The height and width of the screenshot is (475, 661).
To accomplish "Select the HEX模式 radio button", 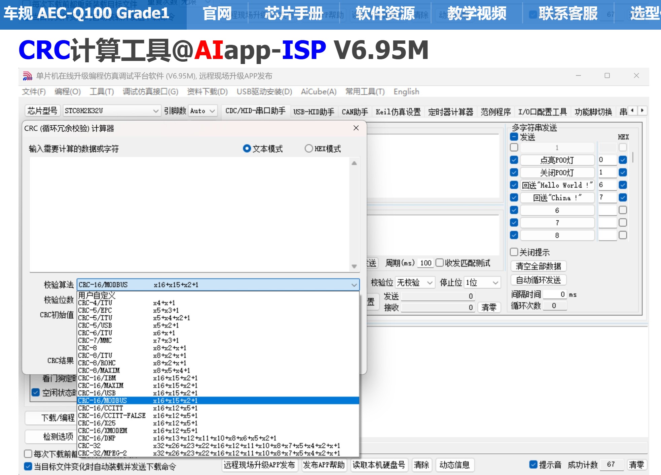I will click(x=308, y=149).
